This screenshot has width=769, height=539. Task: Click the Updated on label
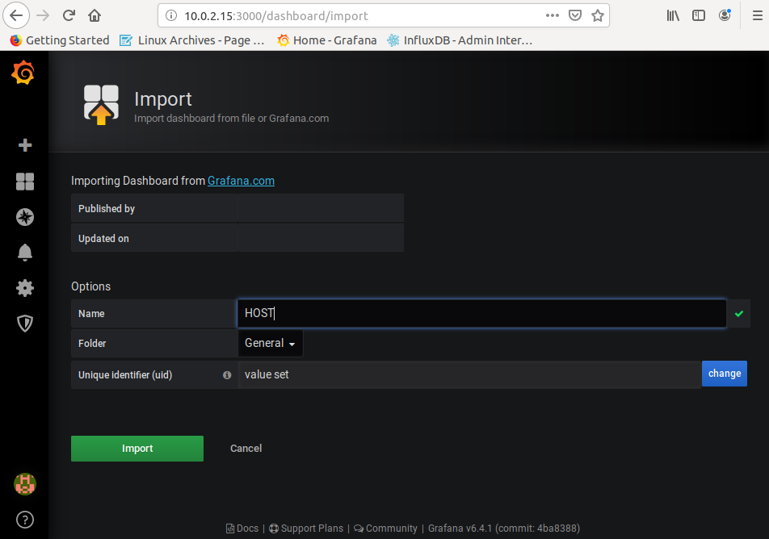[x=103, y=239]
